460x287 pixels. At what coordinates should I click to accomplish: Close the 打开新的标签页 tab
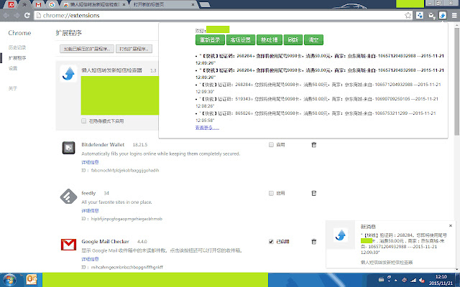tap(193, 5)
